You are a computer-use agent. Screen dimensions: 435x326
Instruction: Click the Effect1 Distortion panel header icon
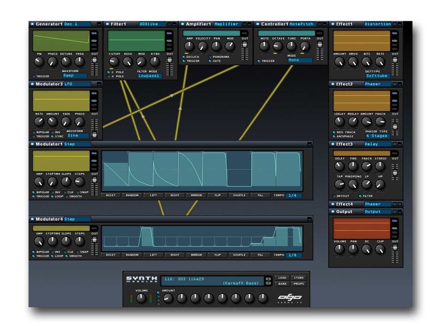(x=334, y=23)
